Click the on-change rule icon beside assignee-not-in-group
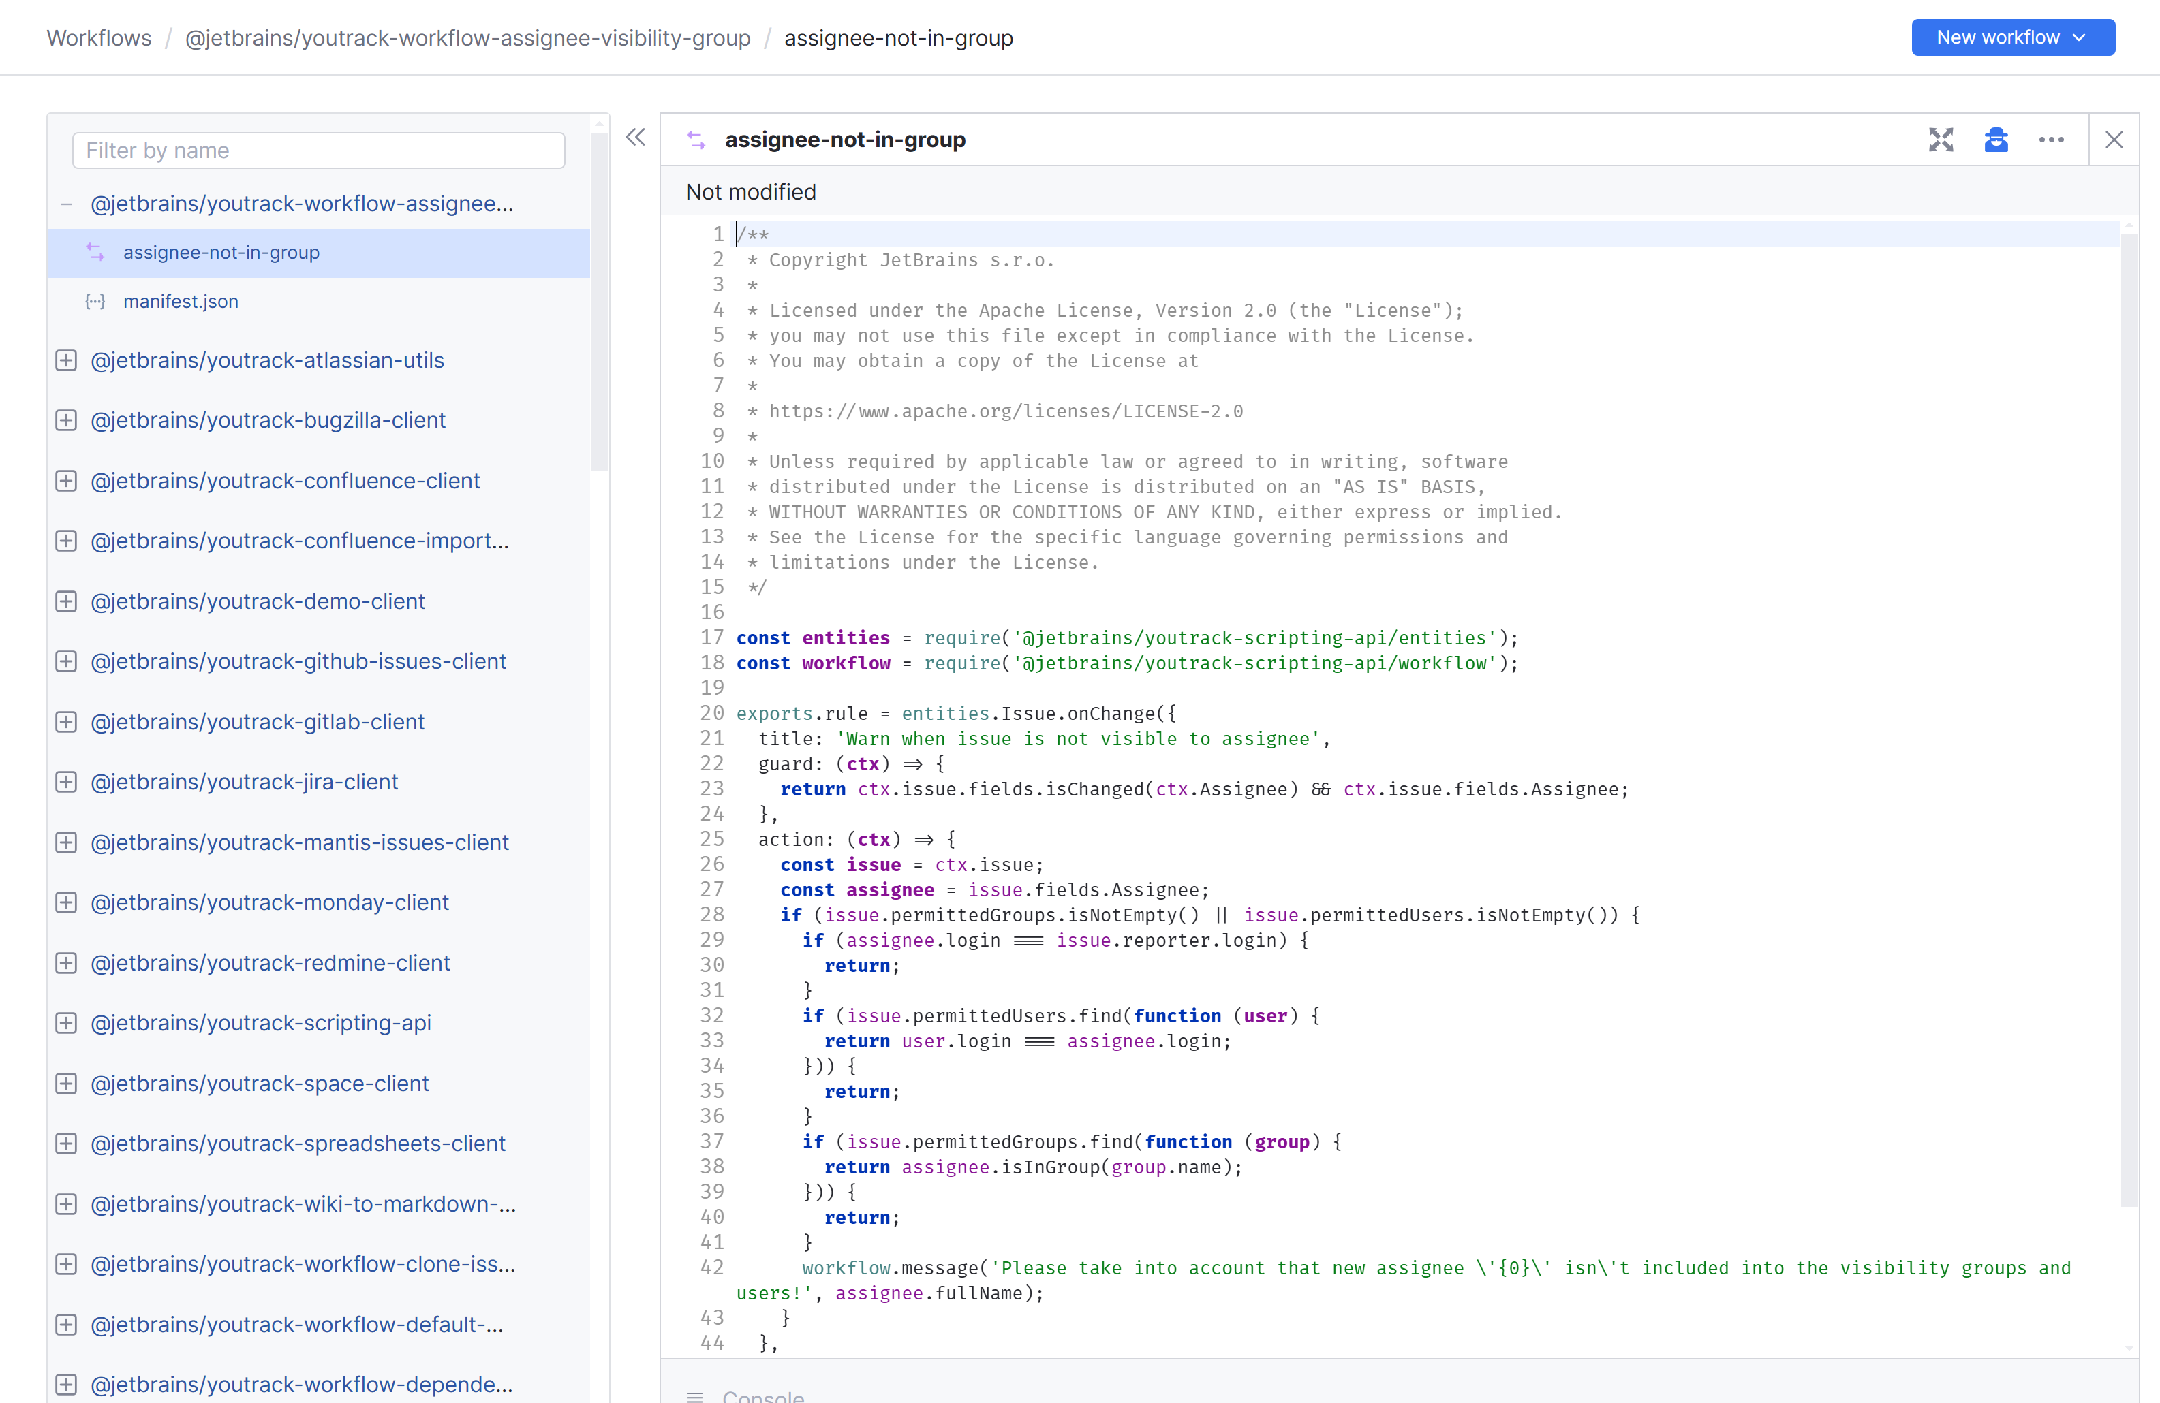 point(96,252)
